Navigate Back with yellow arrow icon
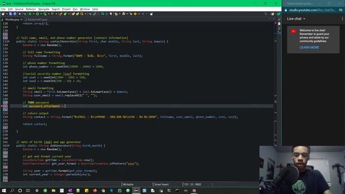345x194 pixels. pos(135,14)
